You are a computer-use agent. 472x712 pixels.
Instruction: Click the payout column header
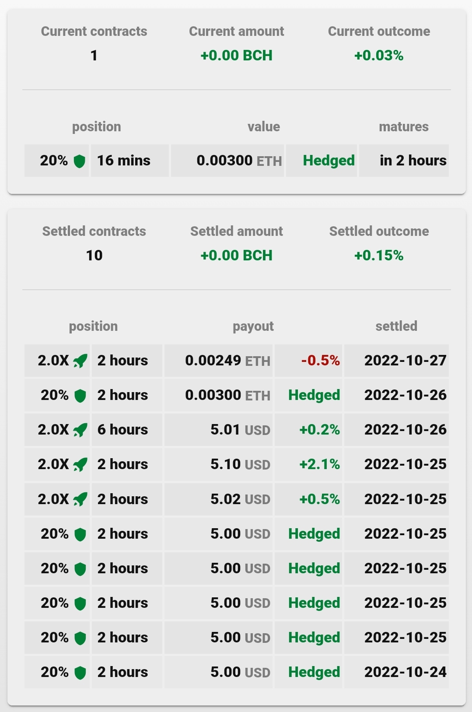tap(253, 326)
